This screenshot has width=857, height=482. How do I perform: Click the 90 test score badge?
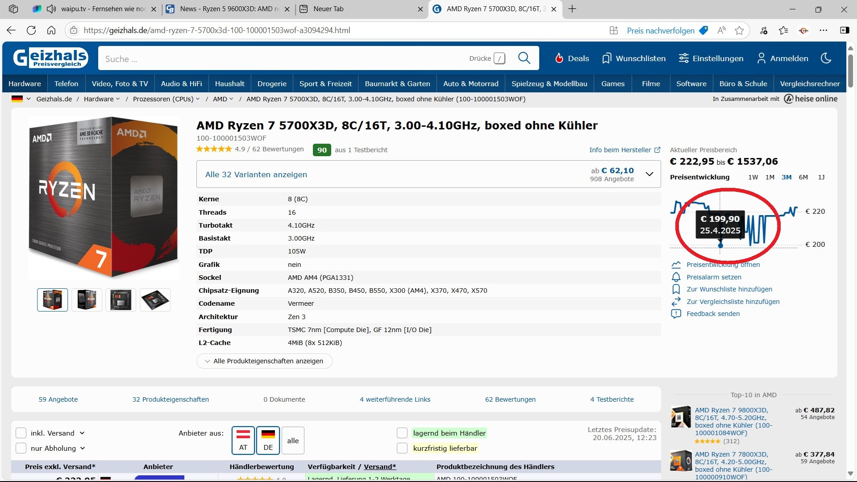[x=322, y=150]
